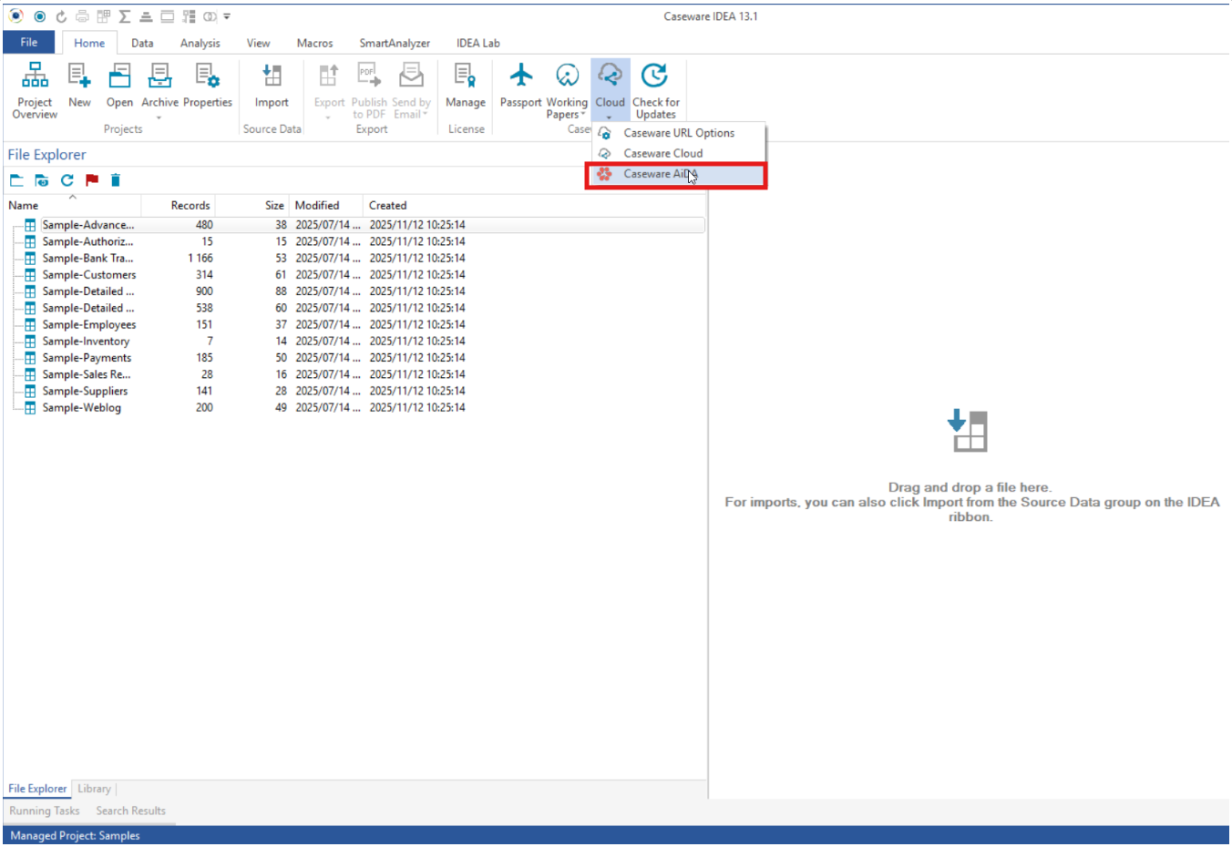The image size is (1232, 847).
Task: Sort files by Records column header
Action: [x=190, y=206]
